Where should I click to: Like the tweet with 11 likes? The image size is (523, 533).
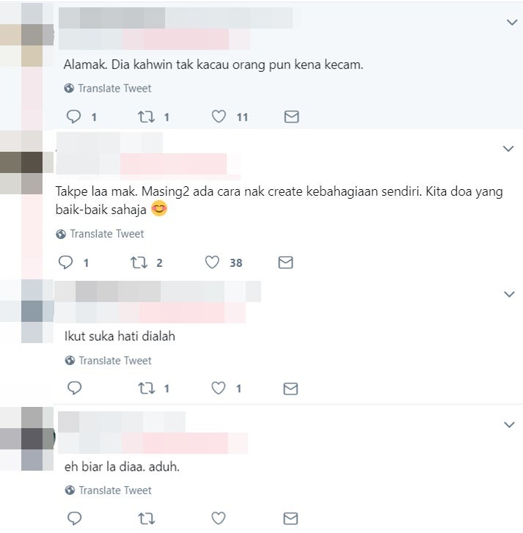point(219,117)
